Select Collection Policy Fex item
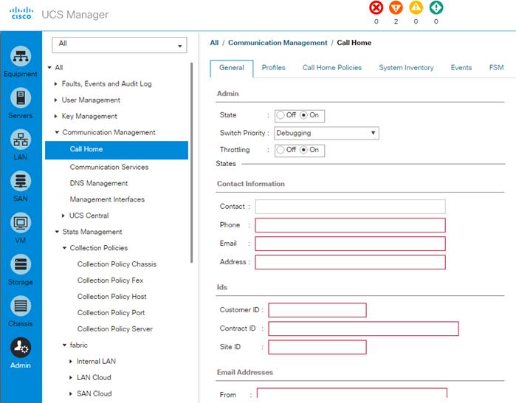The image size is (516, 403). [110, 280]
